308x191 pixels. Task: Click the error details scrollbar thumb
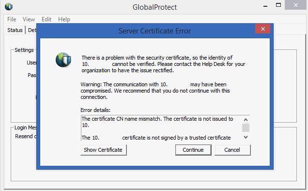click(x=246, y=127)
